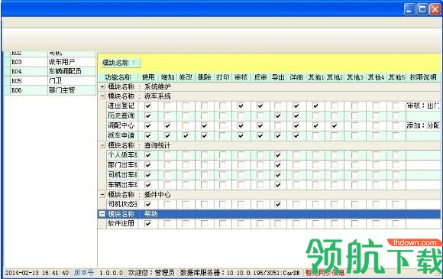
Task: Expand the 系统维护 module group
Action: pos(102,86)
